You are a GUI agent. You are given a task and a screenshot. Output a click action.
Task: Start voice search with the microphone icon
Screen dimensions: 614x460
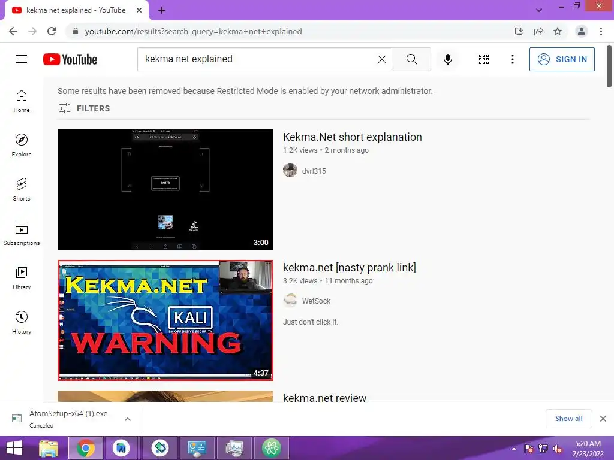click(447, 59)
